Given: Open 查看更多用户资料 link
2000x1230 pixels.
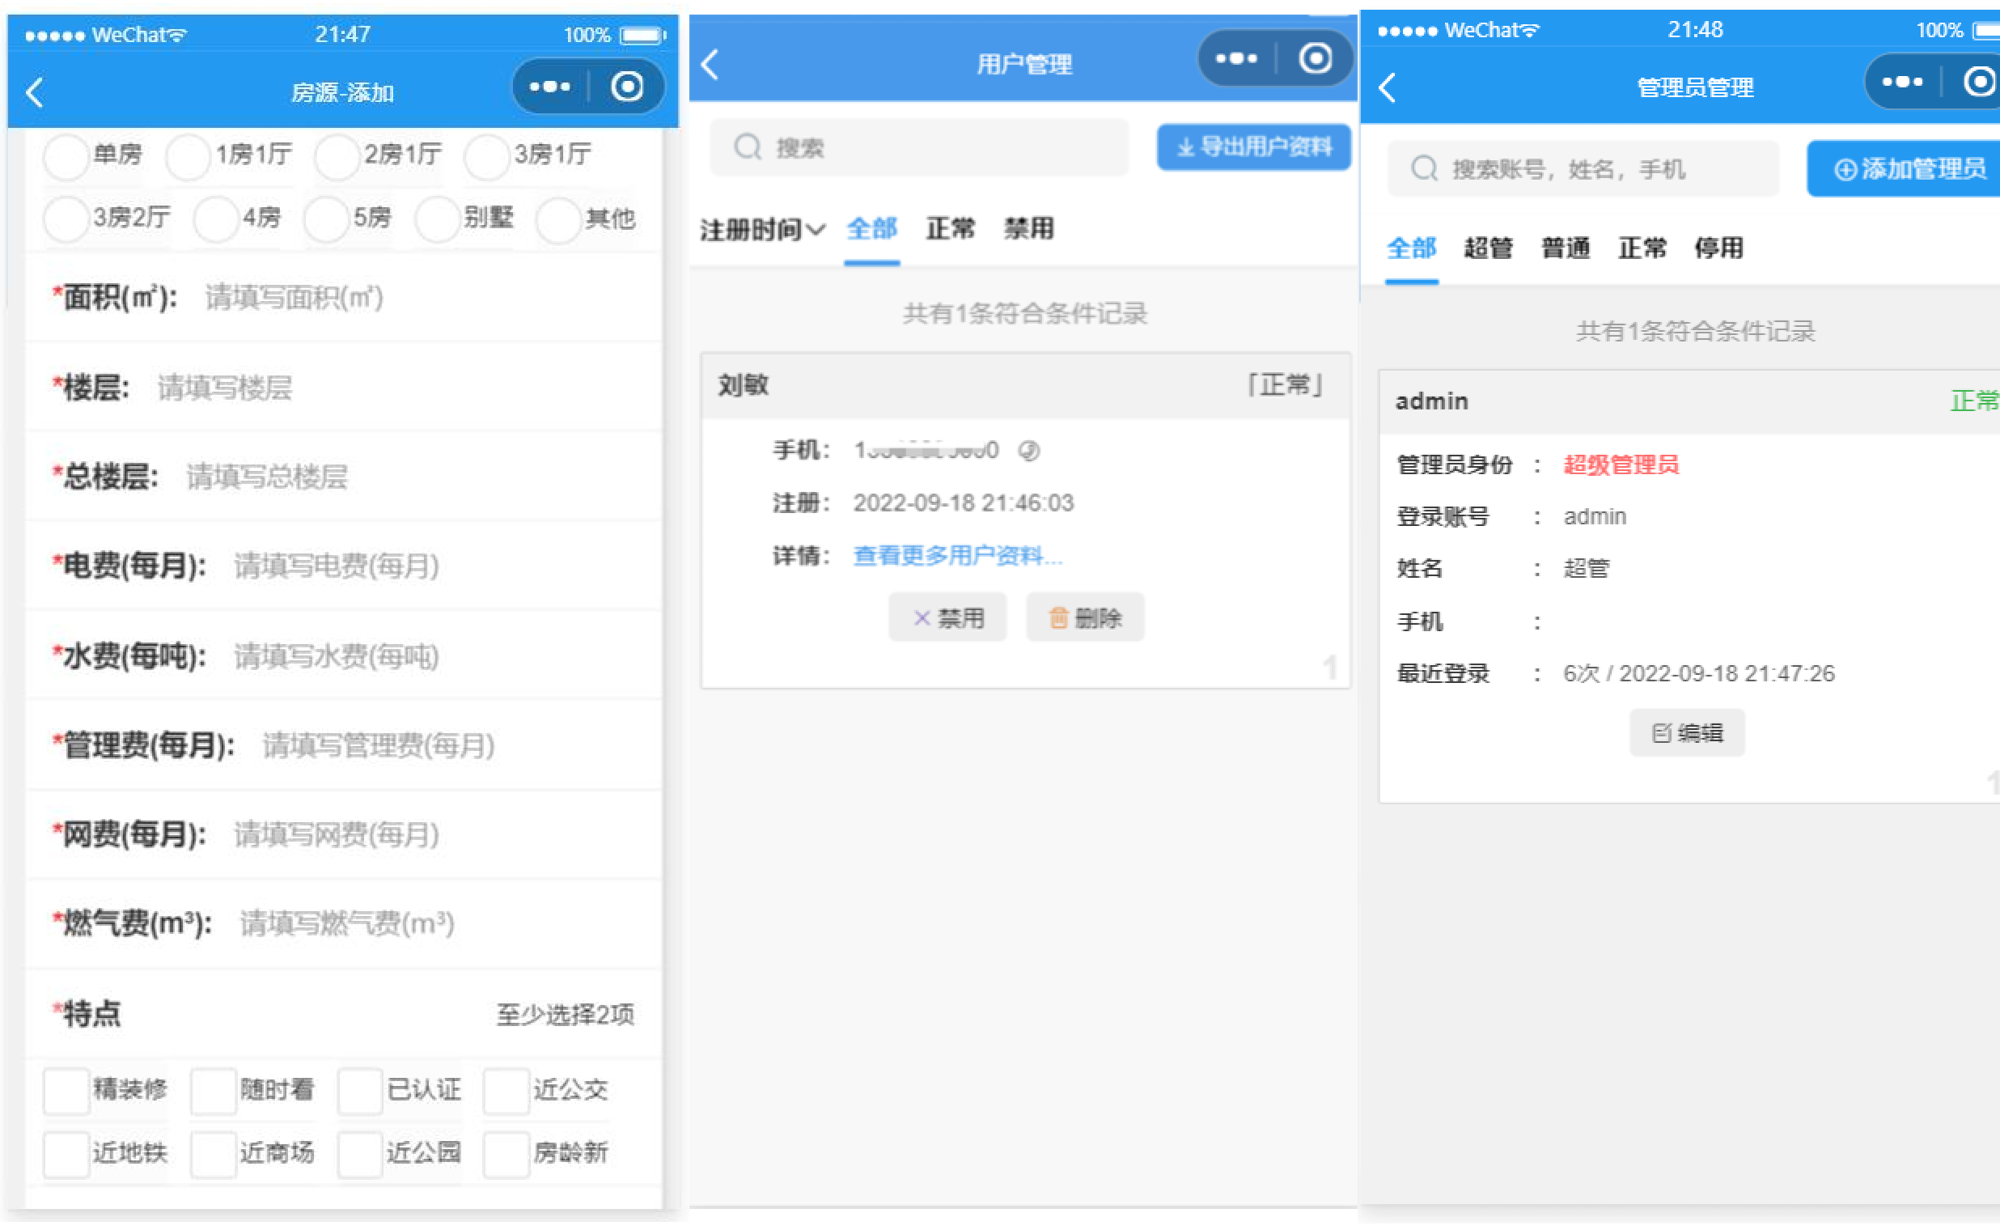Looking at the screenshot, I should click(957, 556).
